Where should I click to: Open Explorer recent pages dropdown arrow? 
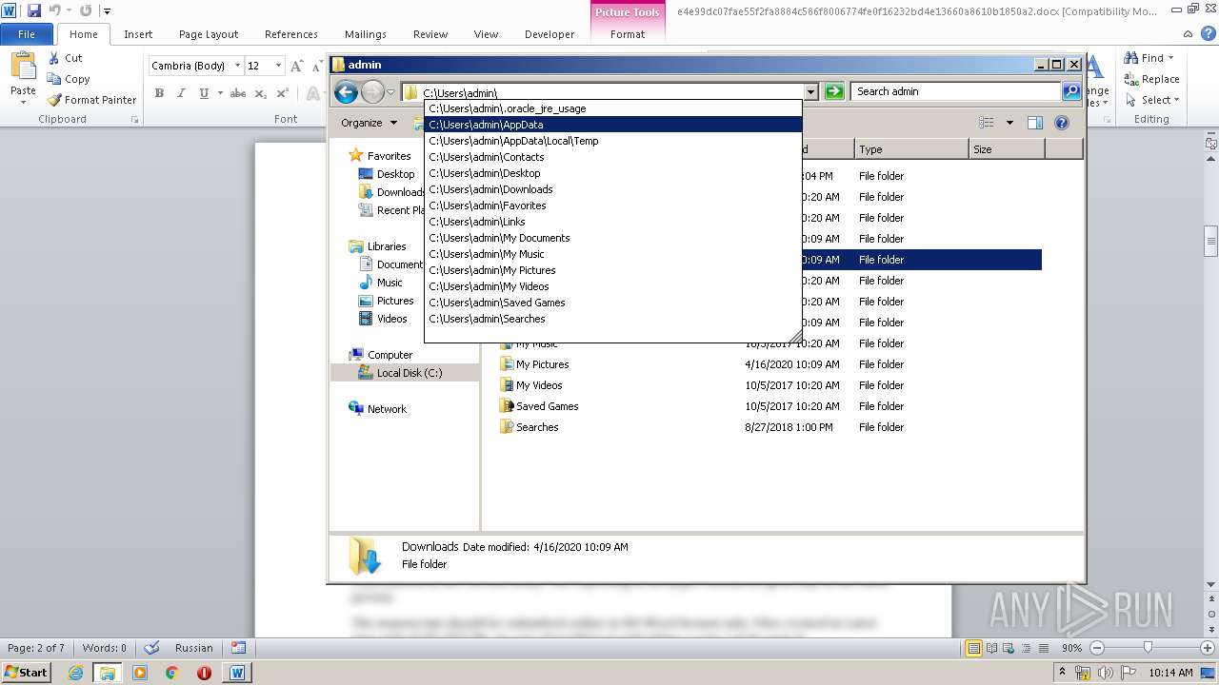[390, 92]
